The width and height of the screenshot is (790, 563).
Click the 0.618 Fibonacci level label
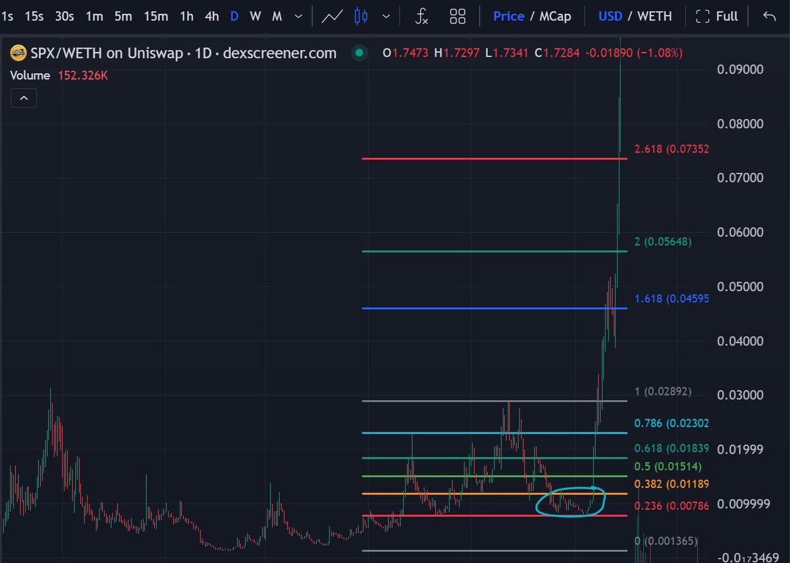point(671,449)
